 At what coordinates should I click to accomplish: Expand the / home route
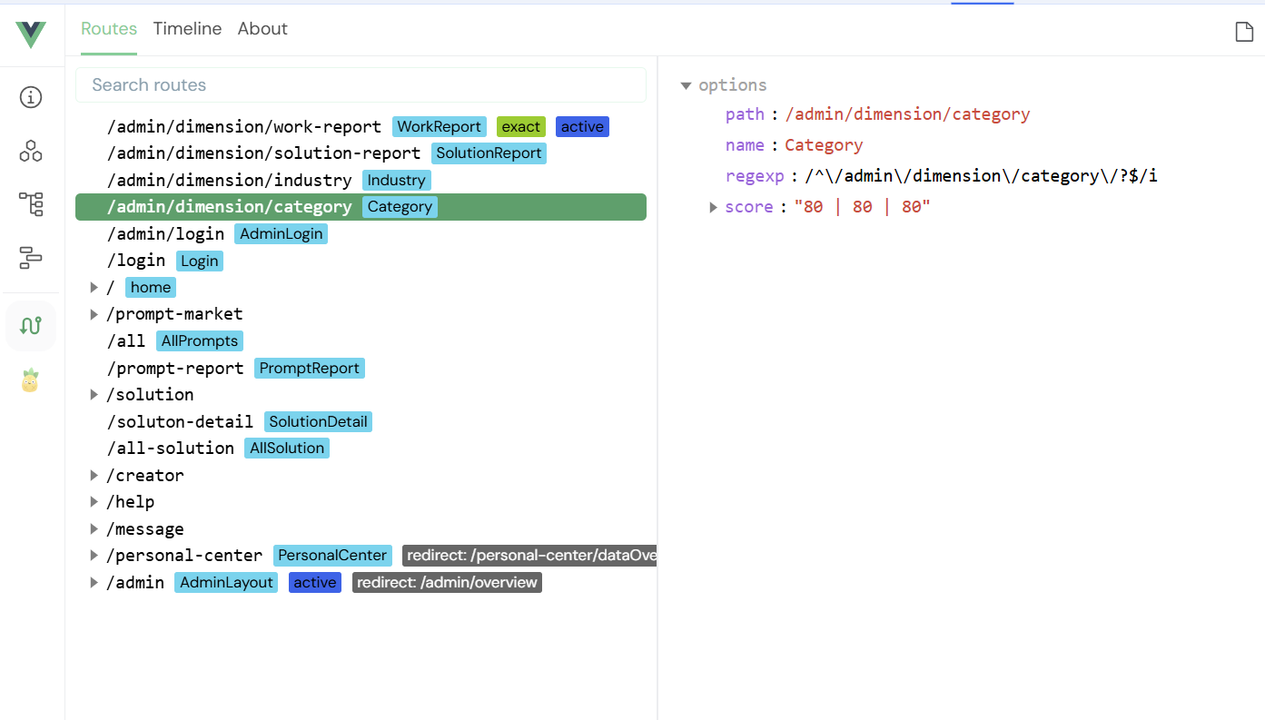pyautogui.click(x=94, y=288)
